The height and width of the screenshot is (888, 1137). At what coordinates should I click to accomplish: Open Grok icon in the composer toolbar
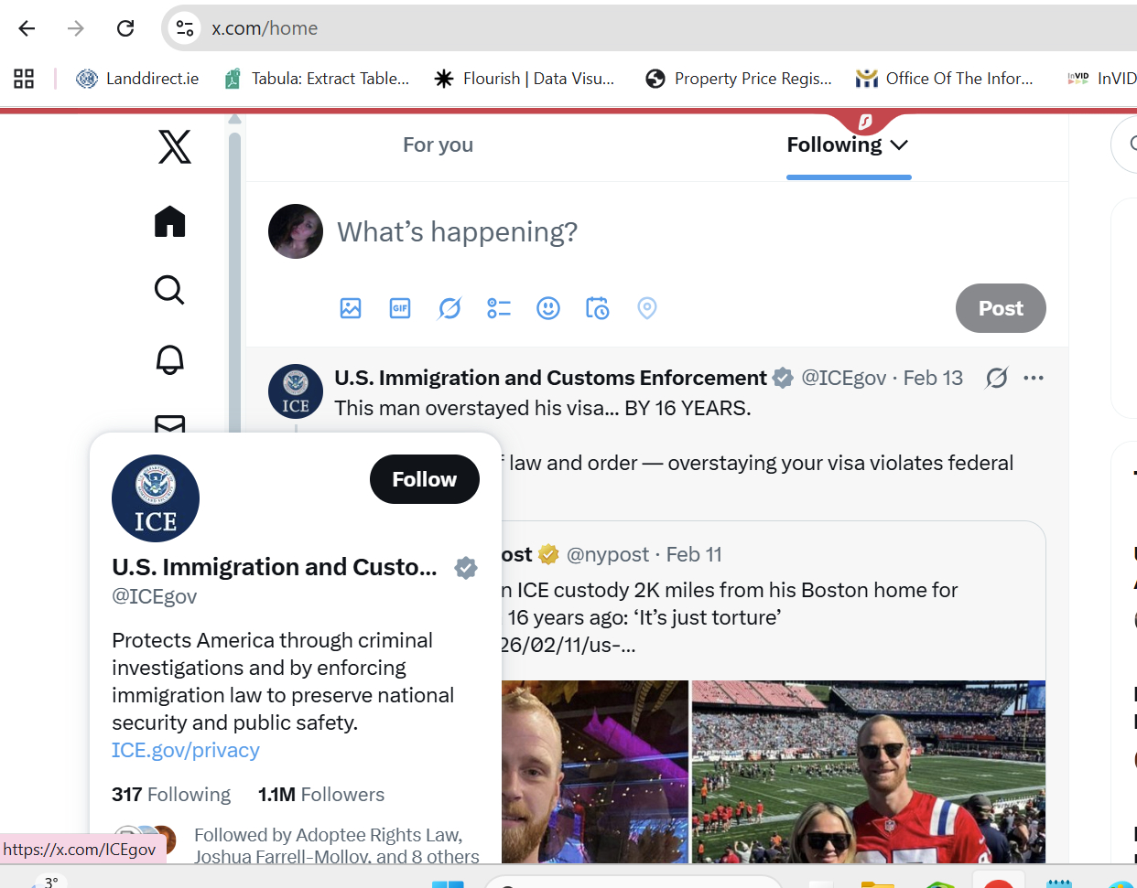449,308
